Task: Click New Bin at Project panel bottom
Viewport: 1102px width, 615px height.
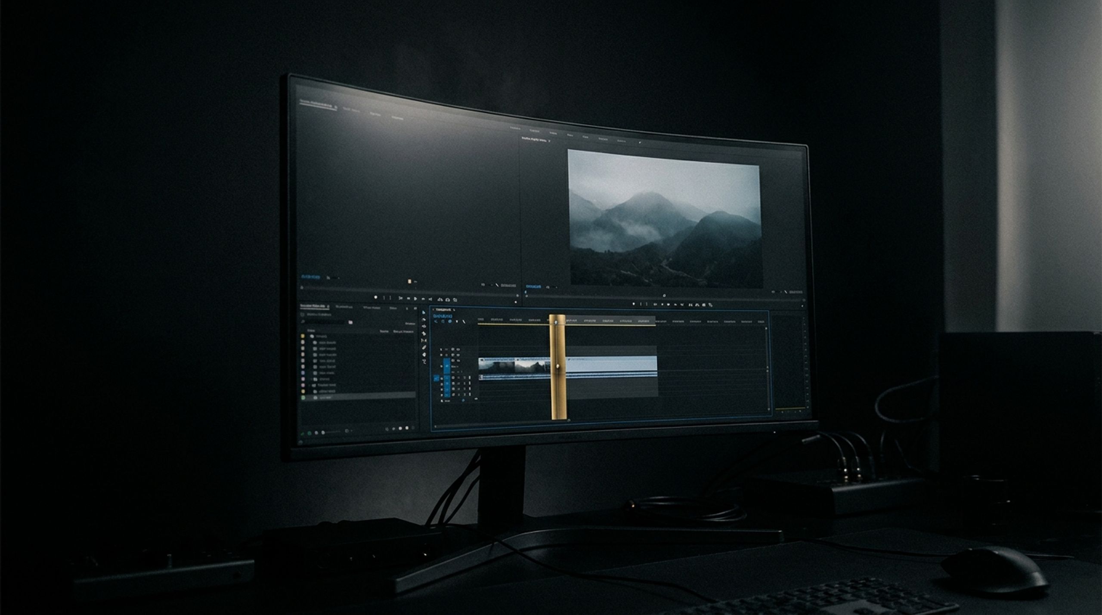Action: 400,428
